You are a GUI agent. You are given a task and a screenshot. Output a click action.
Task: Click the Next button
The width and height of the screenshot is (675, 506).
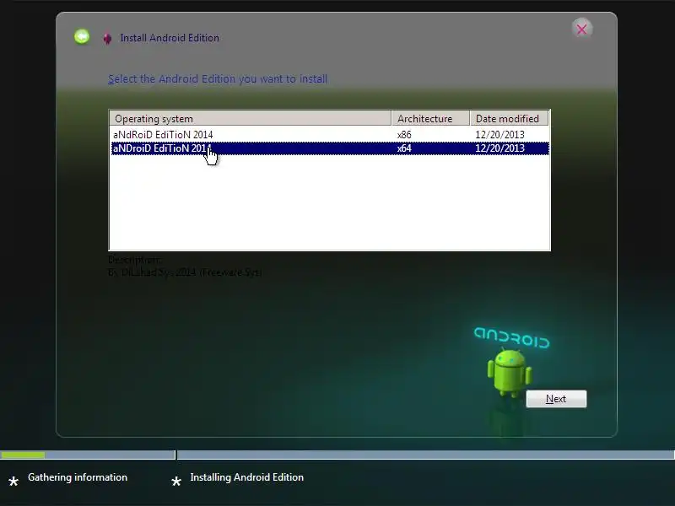coord(556,399)
